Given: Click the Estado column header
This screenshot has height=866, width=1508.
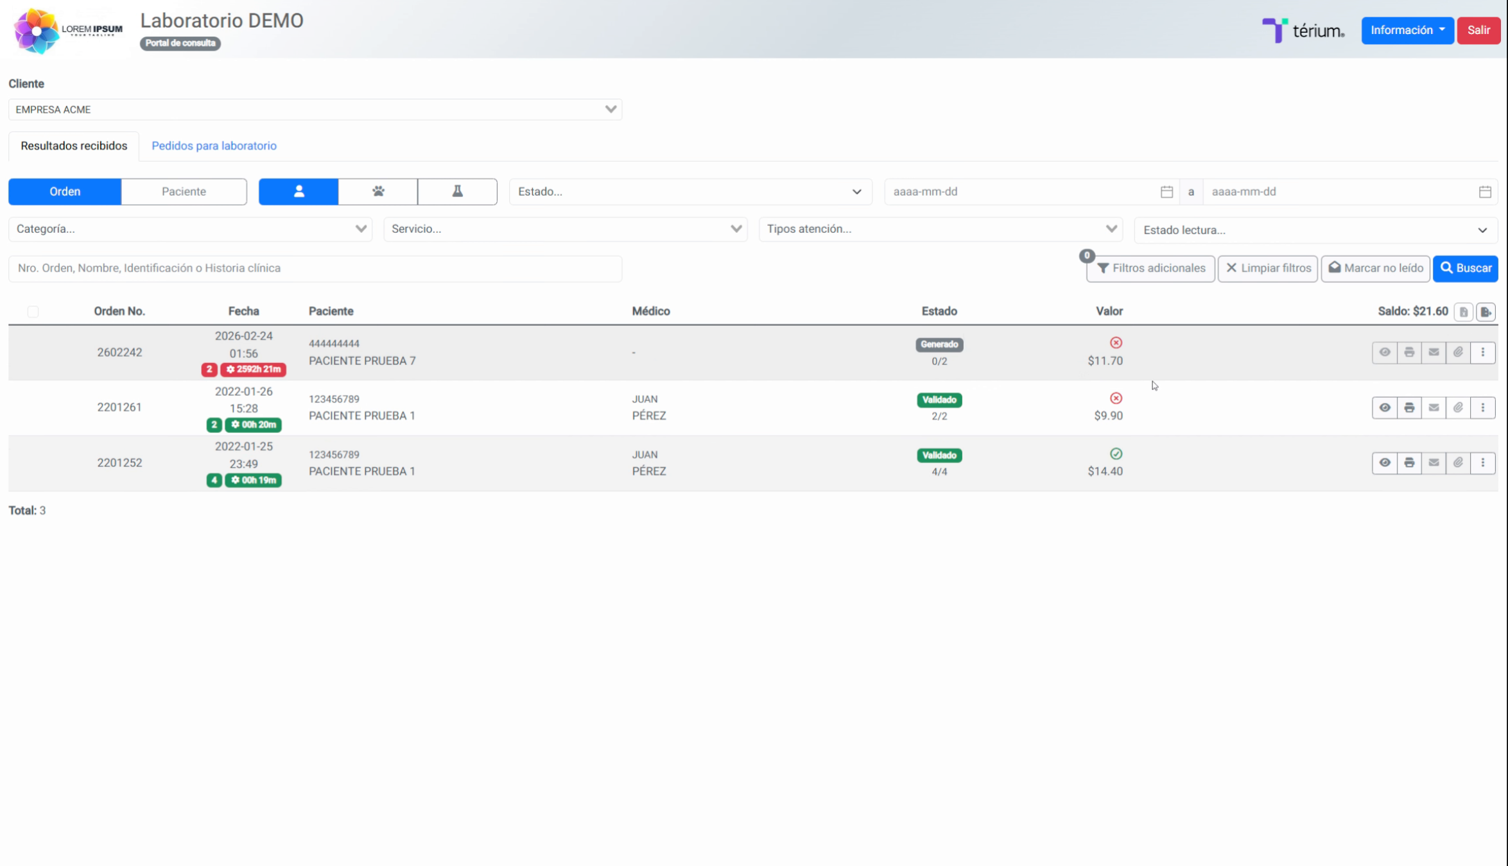Looking at the screenshot, I should (x=939, y=311).
